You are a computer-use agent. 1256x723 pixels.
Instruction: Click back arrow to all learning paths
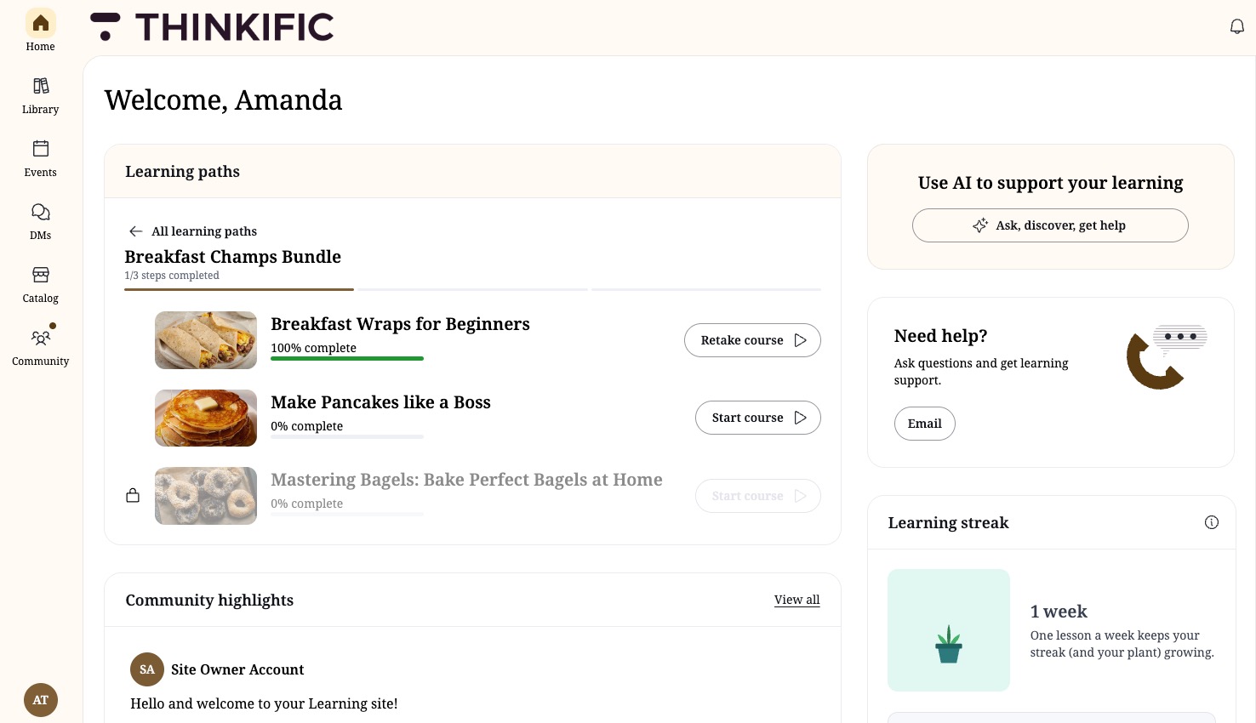point(135,231)
